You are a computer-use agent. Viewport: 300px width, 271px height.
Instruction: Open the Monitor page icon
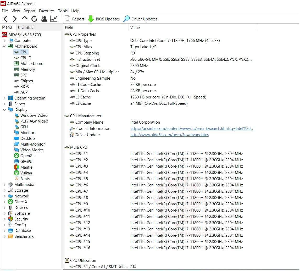point(17,133)
